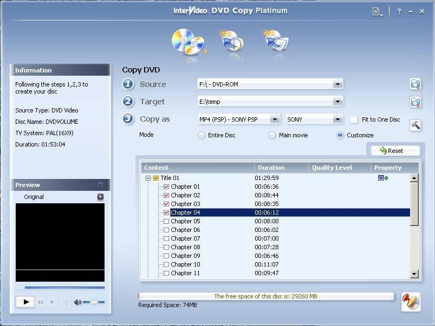Open the MP4 (PSP) format dropdown
Image resolution: width=435 pixels, height=326 pixels.
[275, 119]
